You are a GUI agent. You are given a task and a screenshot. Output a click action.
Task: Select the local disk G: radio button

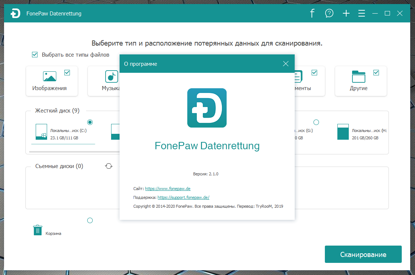coord(316,122)
